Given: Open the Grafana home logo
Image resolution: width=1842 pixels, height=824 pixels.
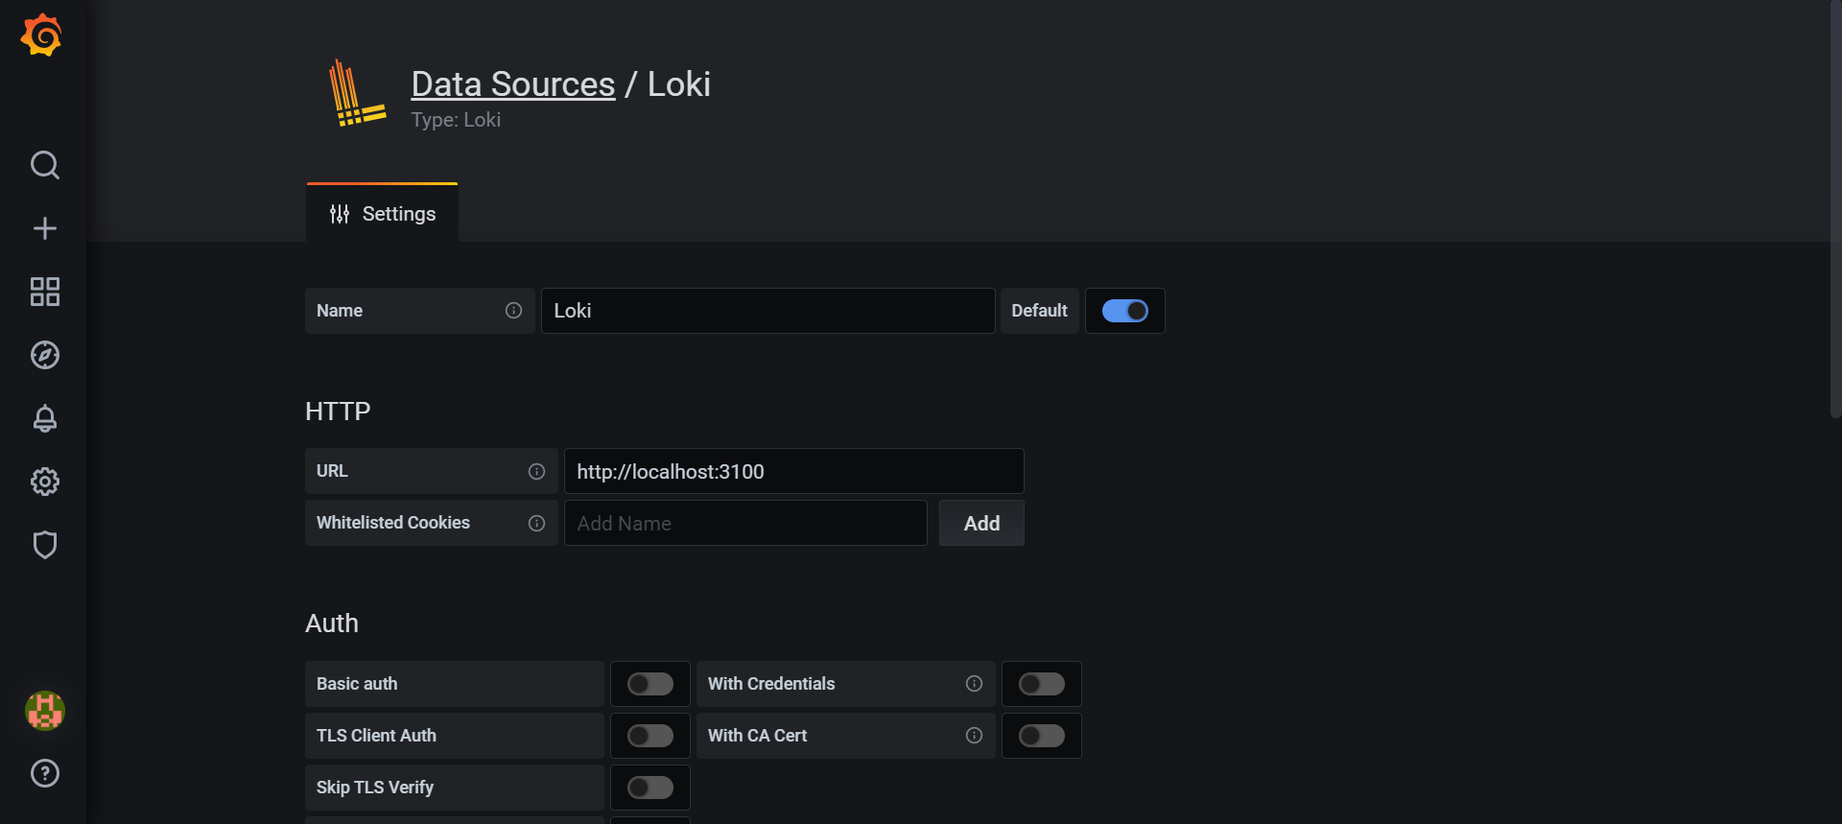Looking at the screenshot, I should coord(41,35).
